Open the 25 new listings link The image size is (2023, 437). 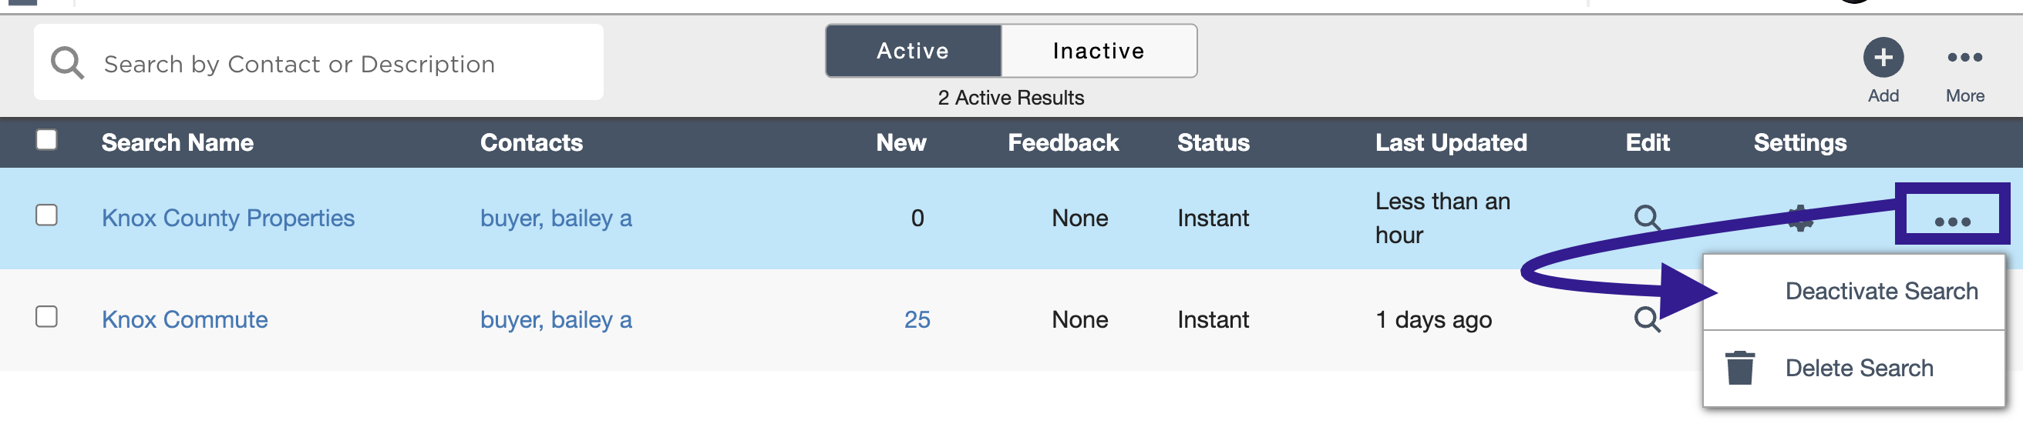coord(917,319)
